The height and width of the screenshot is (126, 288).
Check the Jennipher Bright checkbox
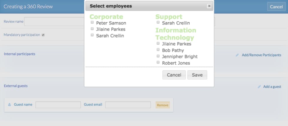(x=158, y=56)
